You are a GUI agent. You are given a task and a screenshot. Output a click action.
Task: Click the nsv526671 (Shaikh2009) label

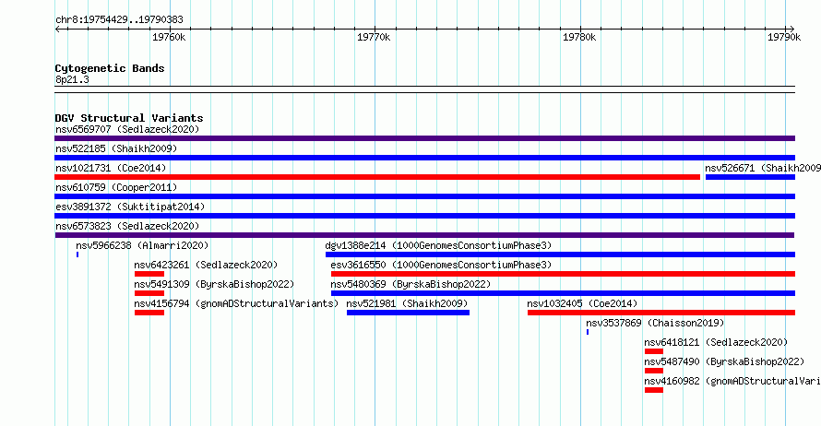point(763,168)
